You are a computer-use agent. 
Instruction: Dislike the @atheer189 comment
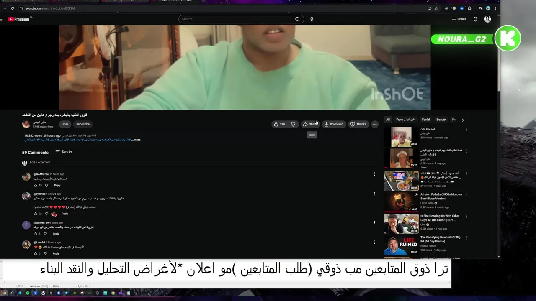point(46,234)
